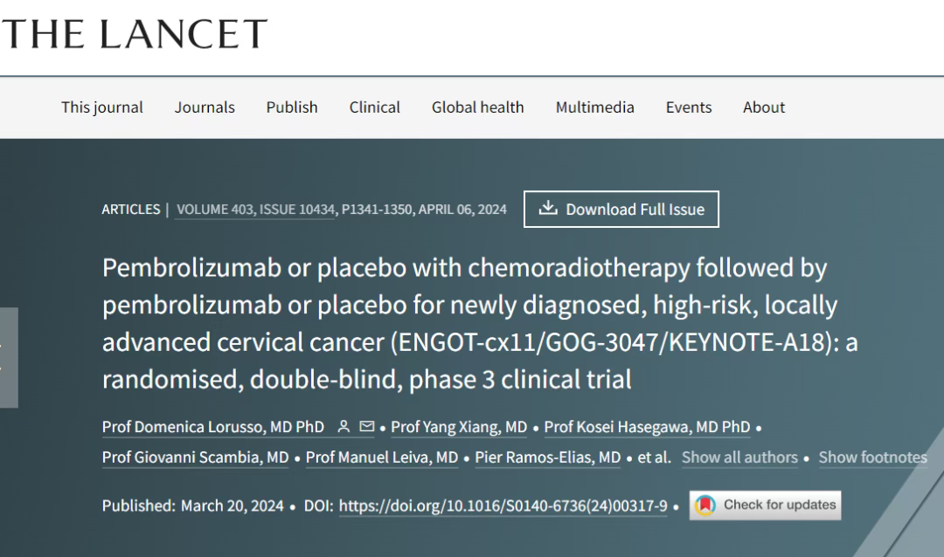Viewport: 944px width, 557px height.
Task: Open the article DOI link
Action: (x=503, y=505)
